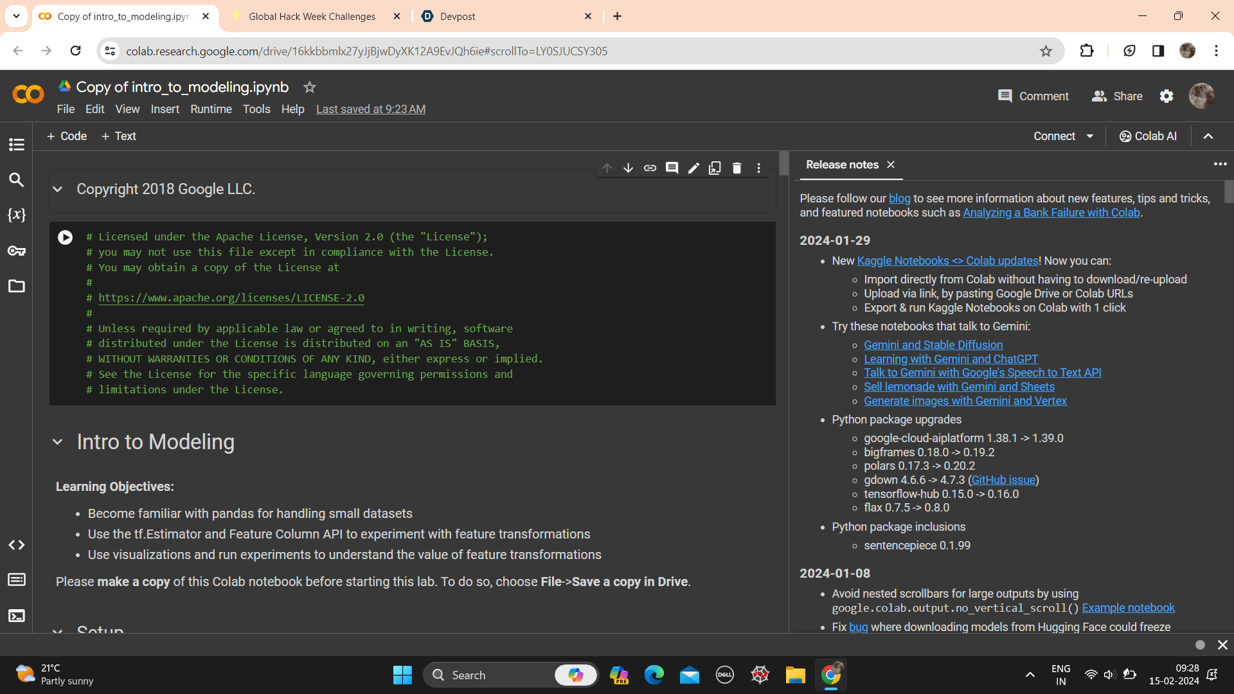
Task: Run the license code cell
Action: (x=66, y=237)
